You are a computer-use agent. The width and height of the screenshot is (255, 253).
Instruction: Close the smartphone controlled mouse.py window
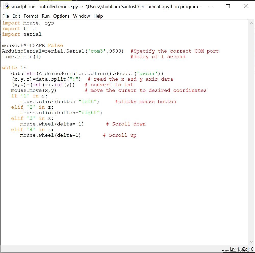246,7
